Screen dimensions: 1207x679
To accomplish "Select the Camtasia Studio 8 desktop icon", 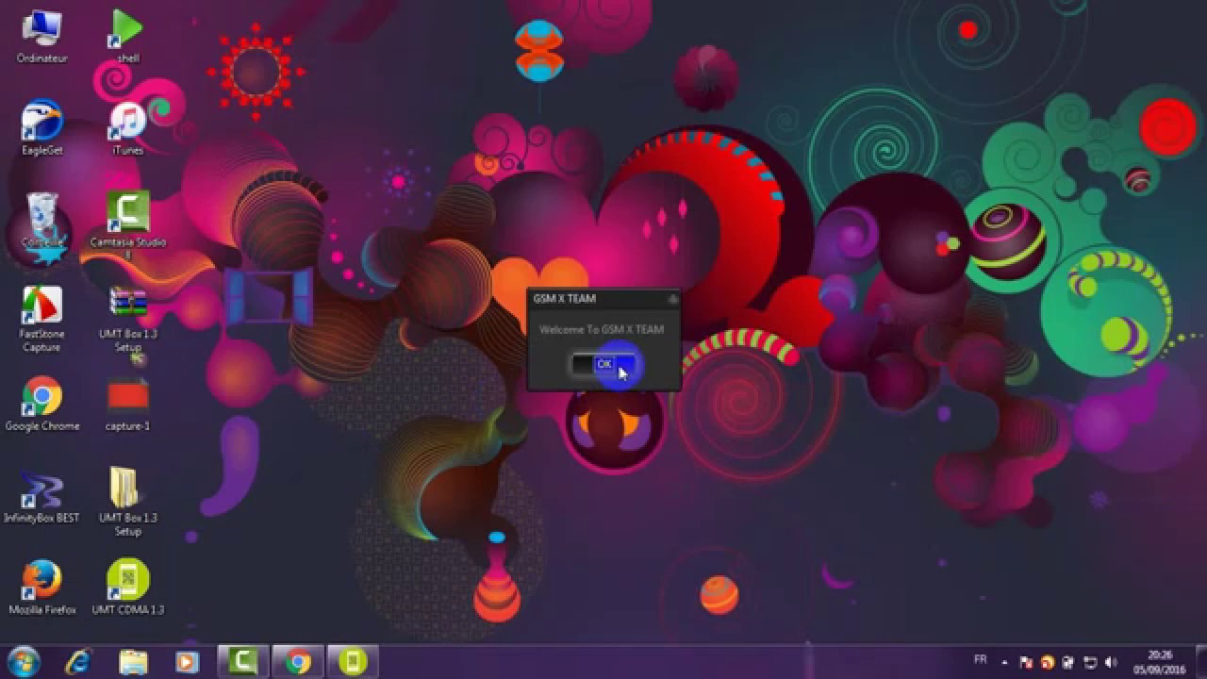I will pos(127,224).
